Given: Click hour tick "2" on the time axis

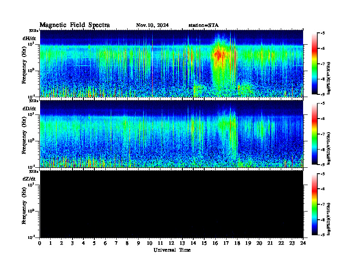Looking at the screenshot, I should coord(62,243).
